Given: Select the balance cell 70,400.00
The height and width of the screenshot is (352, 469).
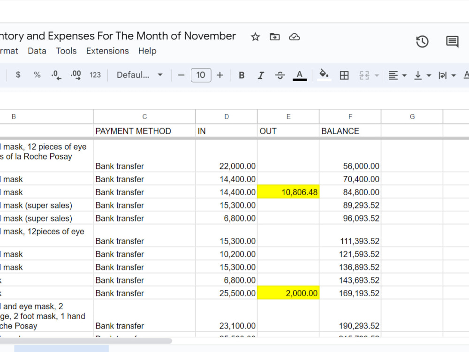Looking at the screenshot, I should pos(350,179).
